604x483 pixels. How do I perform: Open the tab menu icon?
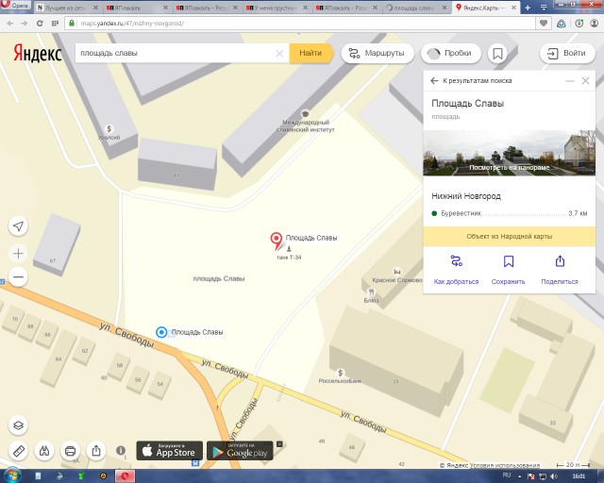[544, 8]
